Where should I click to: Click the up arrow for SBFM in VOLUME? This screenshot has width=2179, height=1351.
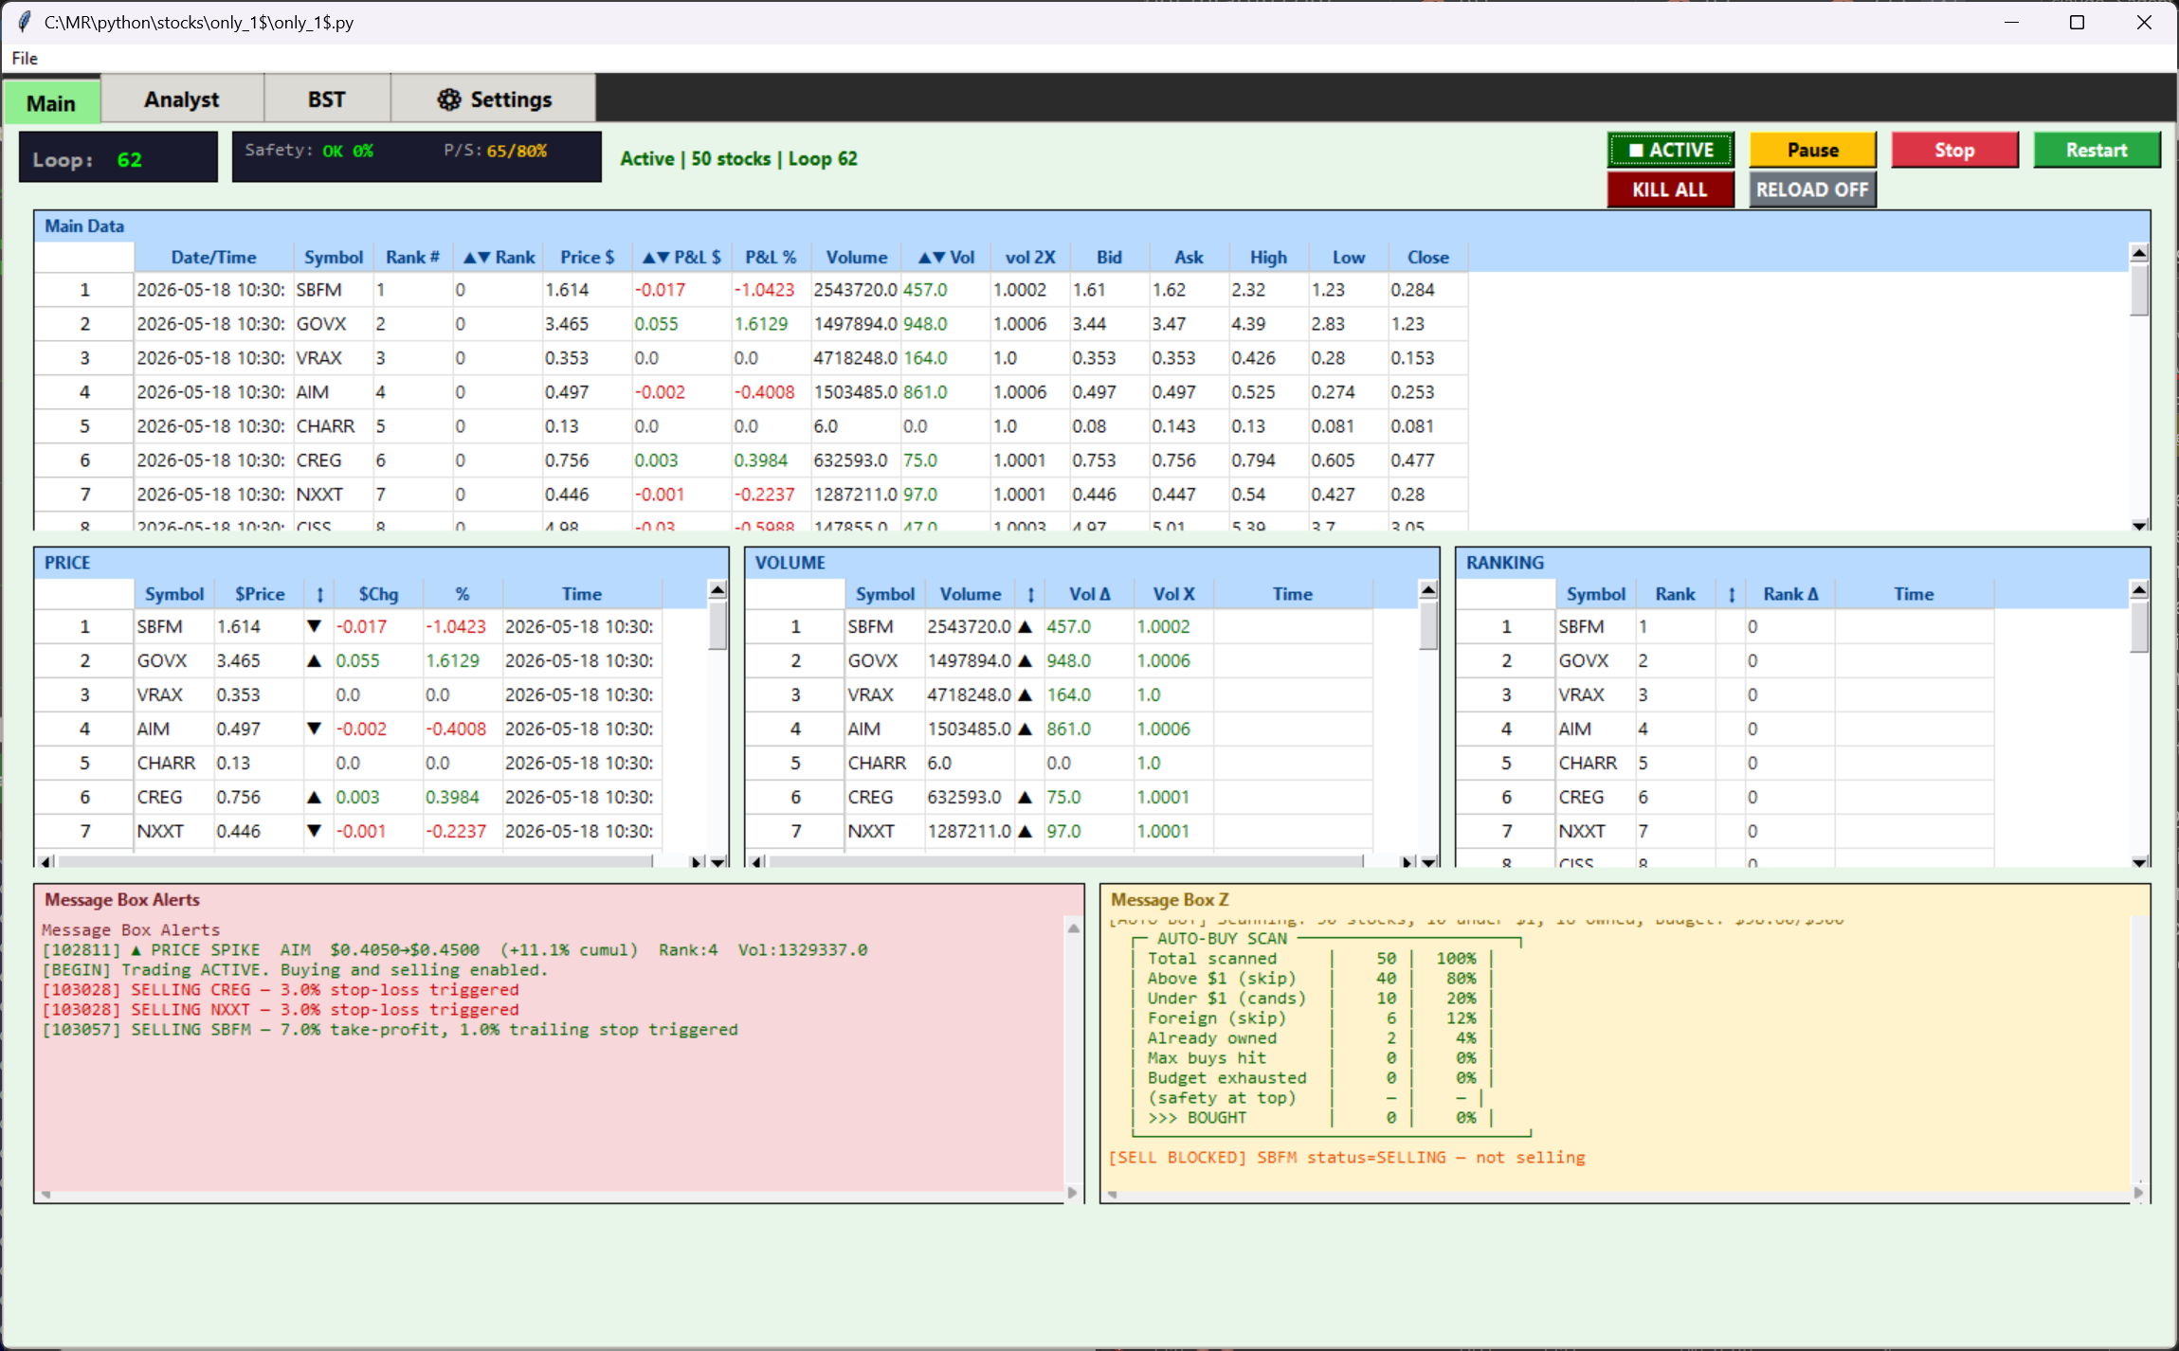1025,626
